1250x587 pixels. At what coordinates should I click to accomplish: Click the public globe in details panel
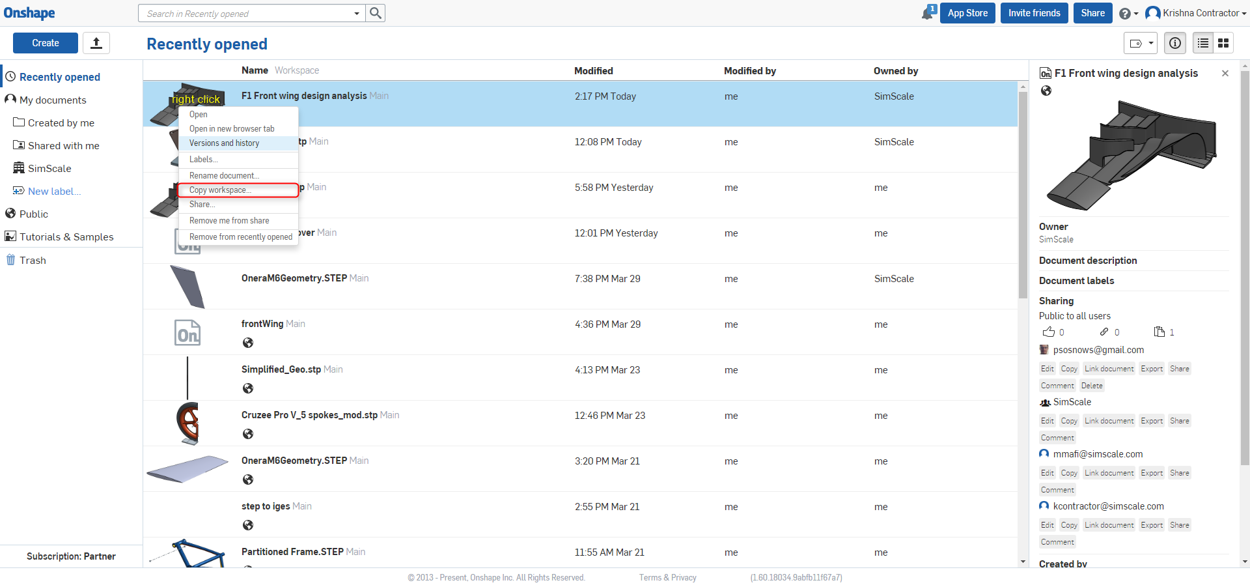pyautogui.click(x=1046, y=91)
